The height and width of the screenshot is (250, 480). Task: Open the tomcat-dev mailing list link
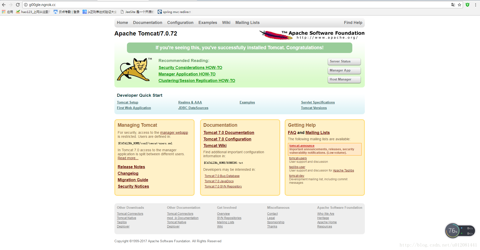point(297,176)
